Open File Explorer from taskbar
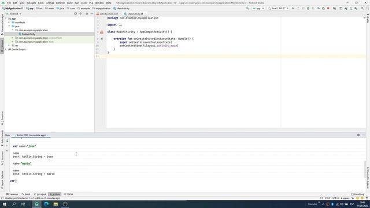This screenshot has height=208, width=370. pyautogui.click(x=55, y=204)
